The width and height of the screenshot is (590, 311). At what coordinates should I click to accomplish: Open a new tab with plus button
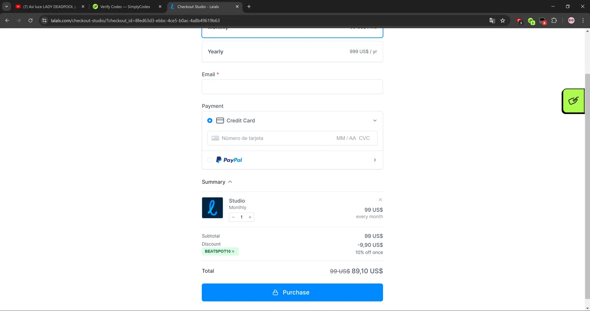(249, 7)
